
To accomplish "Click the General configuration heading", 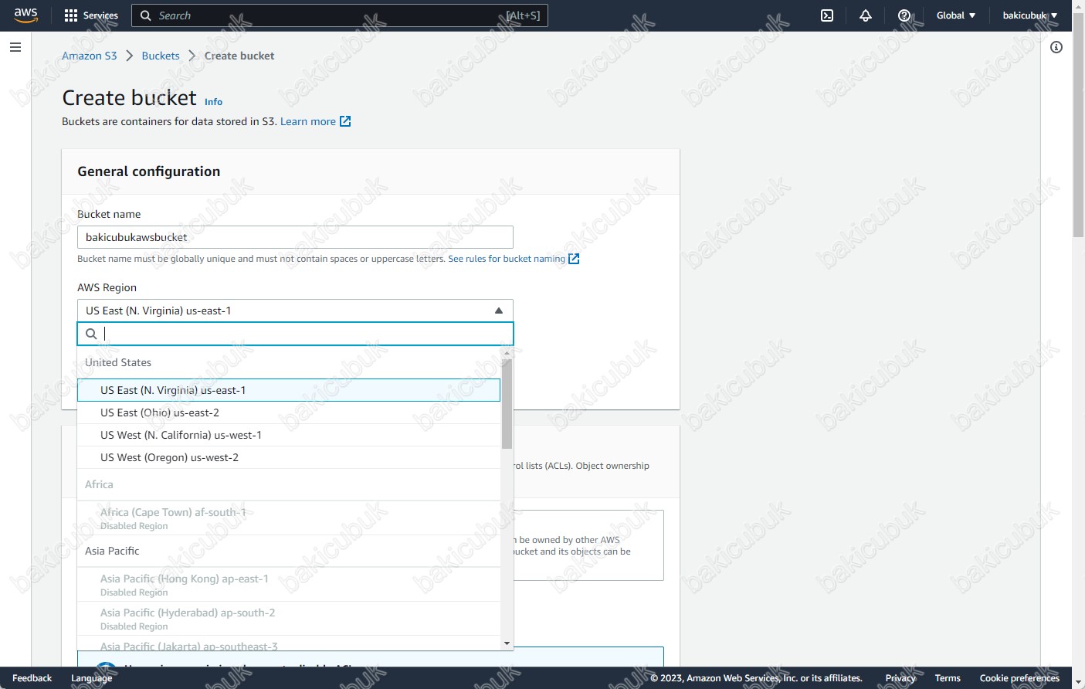I will pos(149,171).
